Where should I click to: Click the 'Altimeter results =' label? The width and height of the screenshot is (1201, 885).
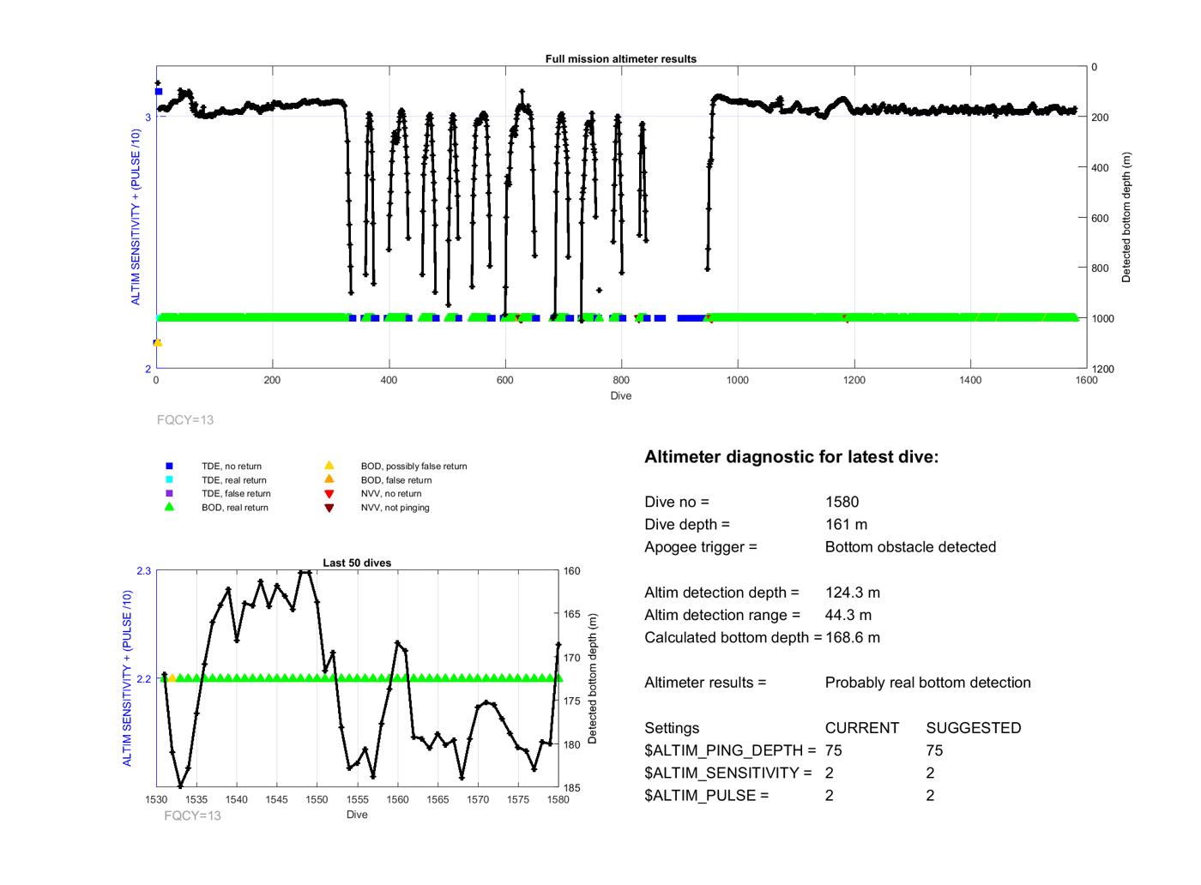click(705, 683)
